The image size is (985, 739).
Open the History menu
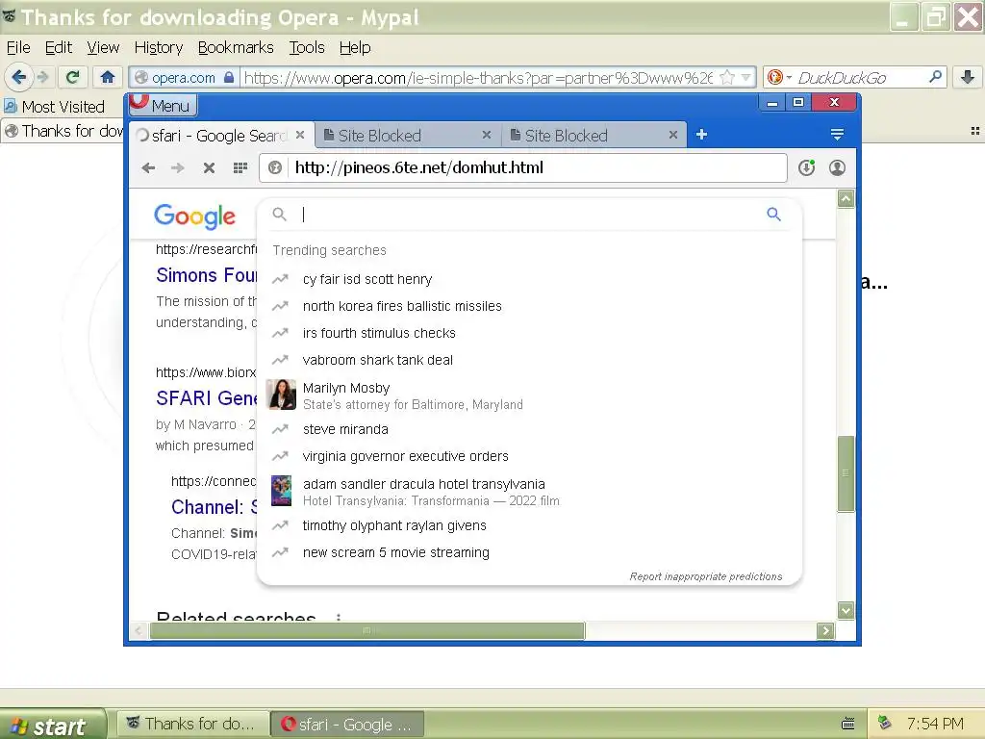[x=159, y=48]
